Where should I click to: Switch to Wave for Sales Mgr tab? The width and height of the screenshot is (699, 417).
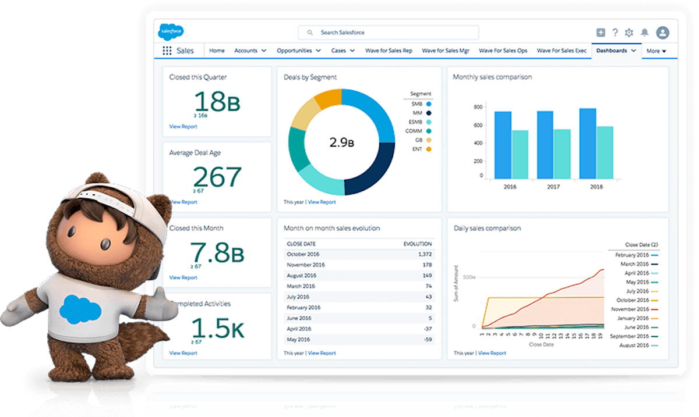point(445,51)
